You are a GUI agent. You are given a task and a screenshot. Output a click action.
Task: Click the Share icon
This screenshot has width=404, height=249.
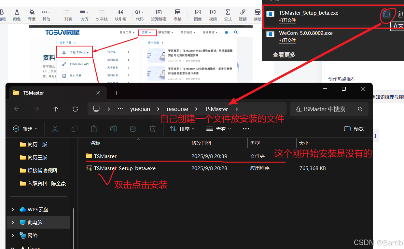click(133, 129)
